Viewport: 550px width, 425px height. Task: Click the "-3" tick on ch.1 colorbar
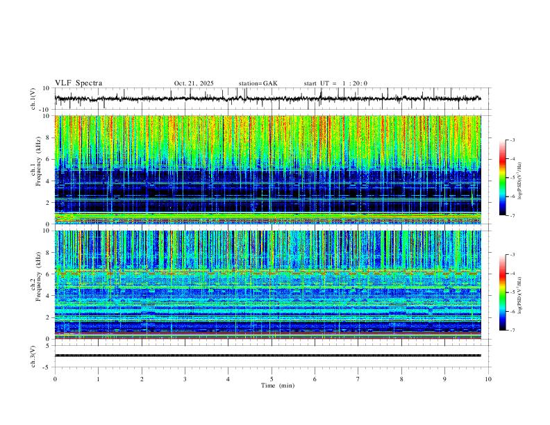512,140
